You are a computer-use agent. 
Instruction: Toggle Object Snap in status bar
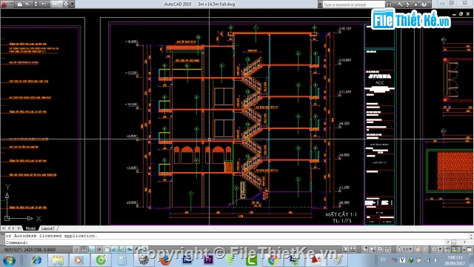(x=107, y=249)
